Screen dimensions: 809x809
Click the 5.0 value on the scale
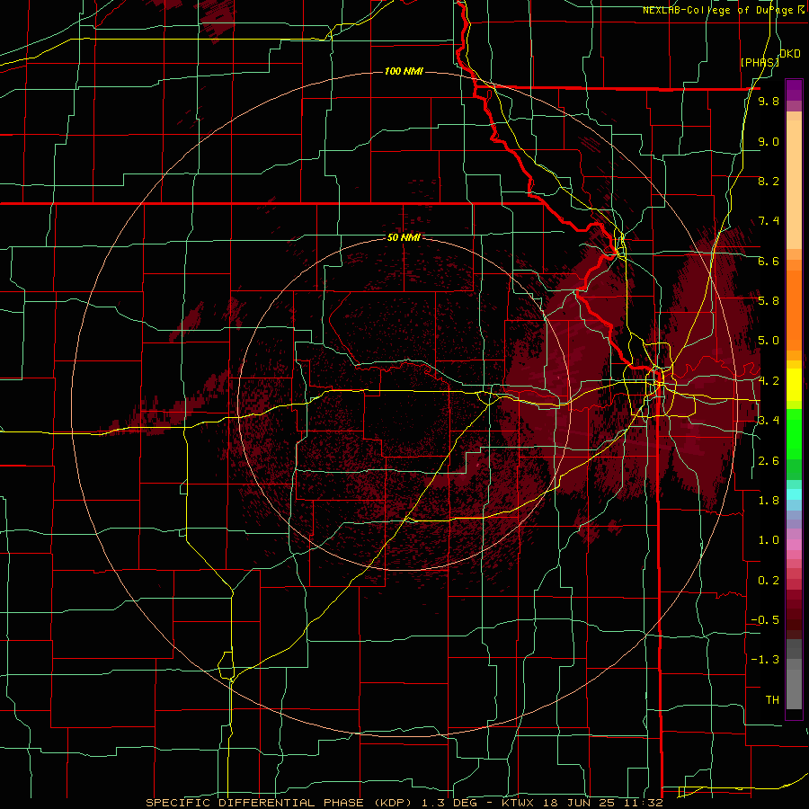click(x=769, y=341)
